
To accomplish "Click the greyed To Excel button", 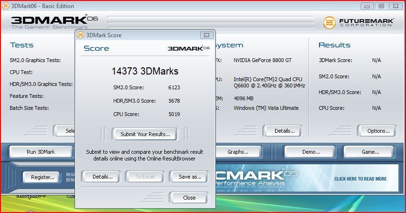I will (145, 177).
